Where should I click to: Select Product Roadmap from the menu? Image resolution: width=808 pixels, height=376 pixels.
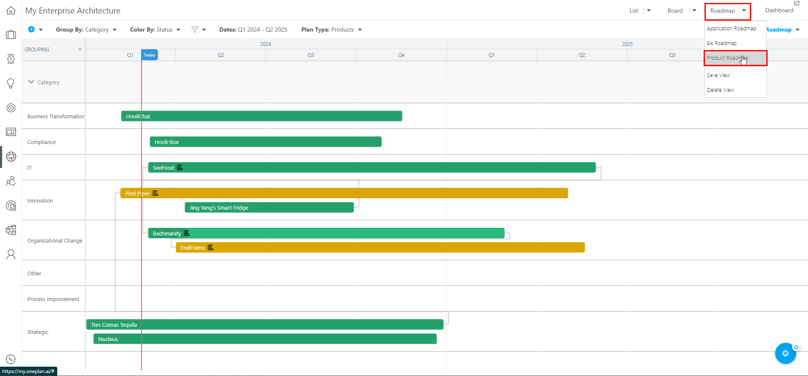[735, 58]
